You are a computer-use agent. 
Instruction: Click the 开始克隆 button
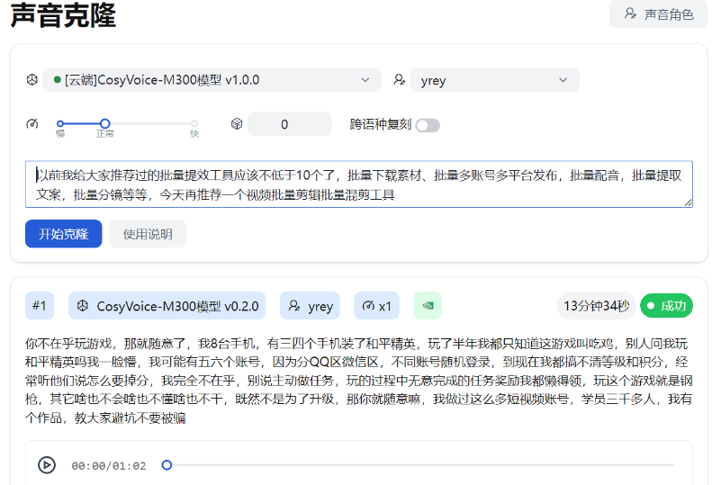63,234
